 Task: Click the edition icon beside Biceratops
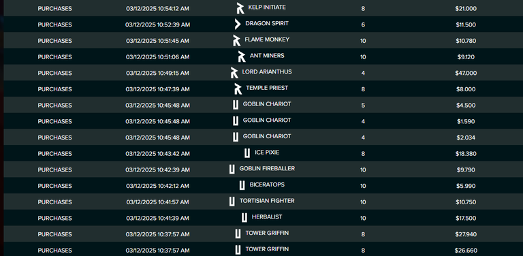click(242, 185)
